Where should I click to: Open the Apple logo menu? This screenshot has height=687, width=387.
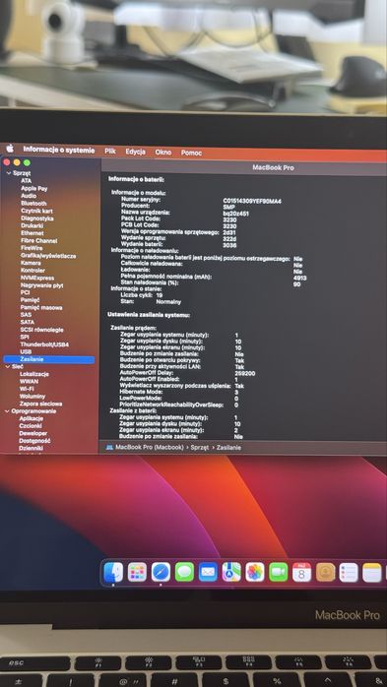tap(10, 149)
